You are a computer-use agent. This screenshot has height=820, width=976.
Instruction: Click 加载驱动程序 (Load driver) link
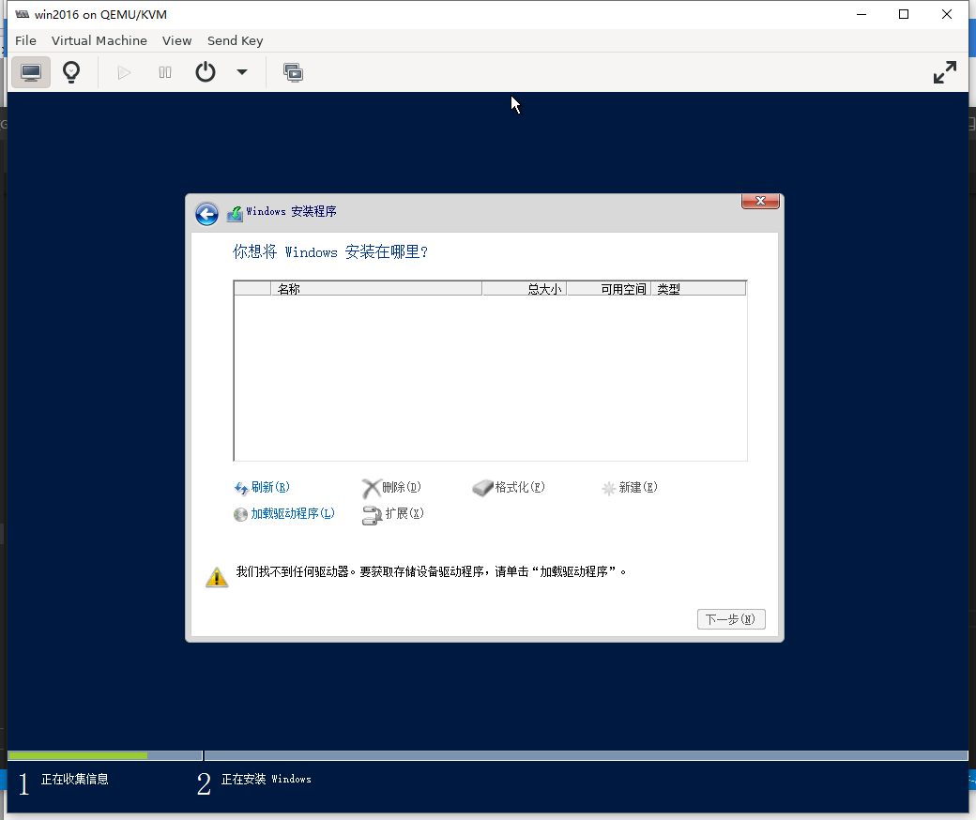click(291, 513)
